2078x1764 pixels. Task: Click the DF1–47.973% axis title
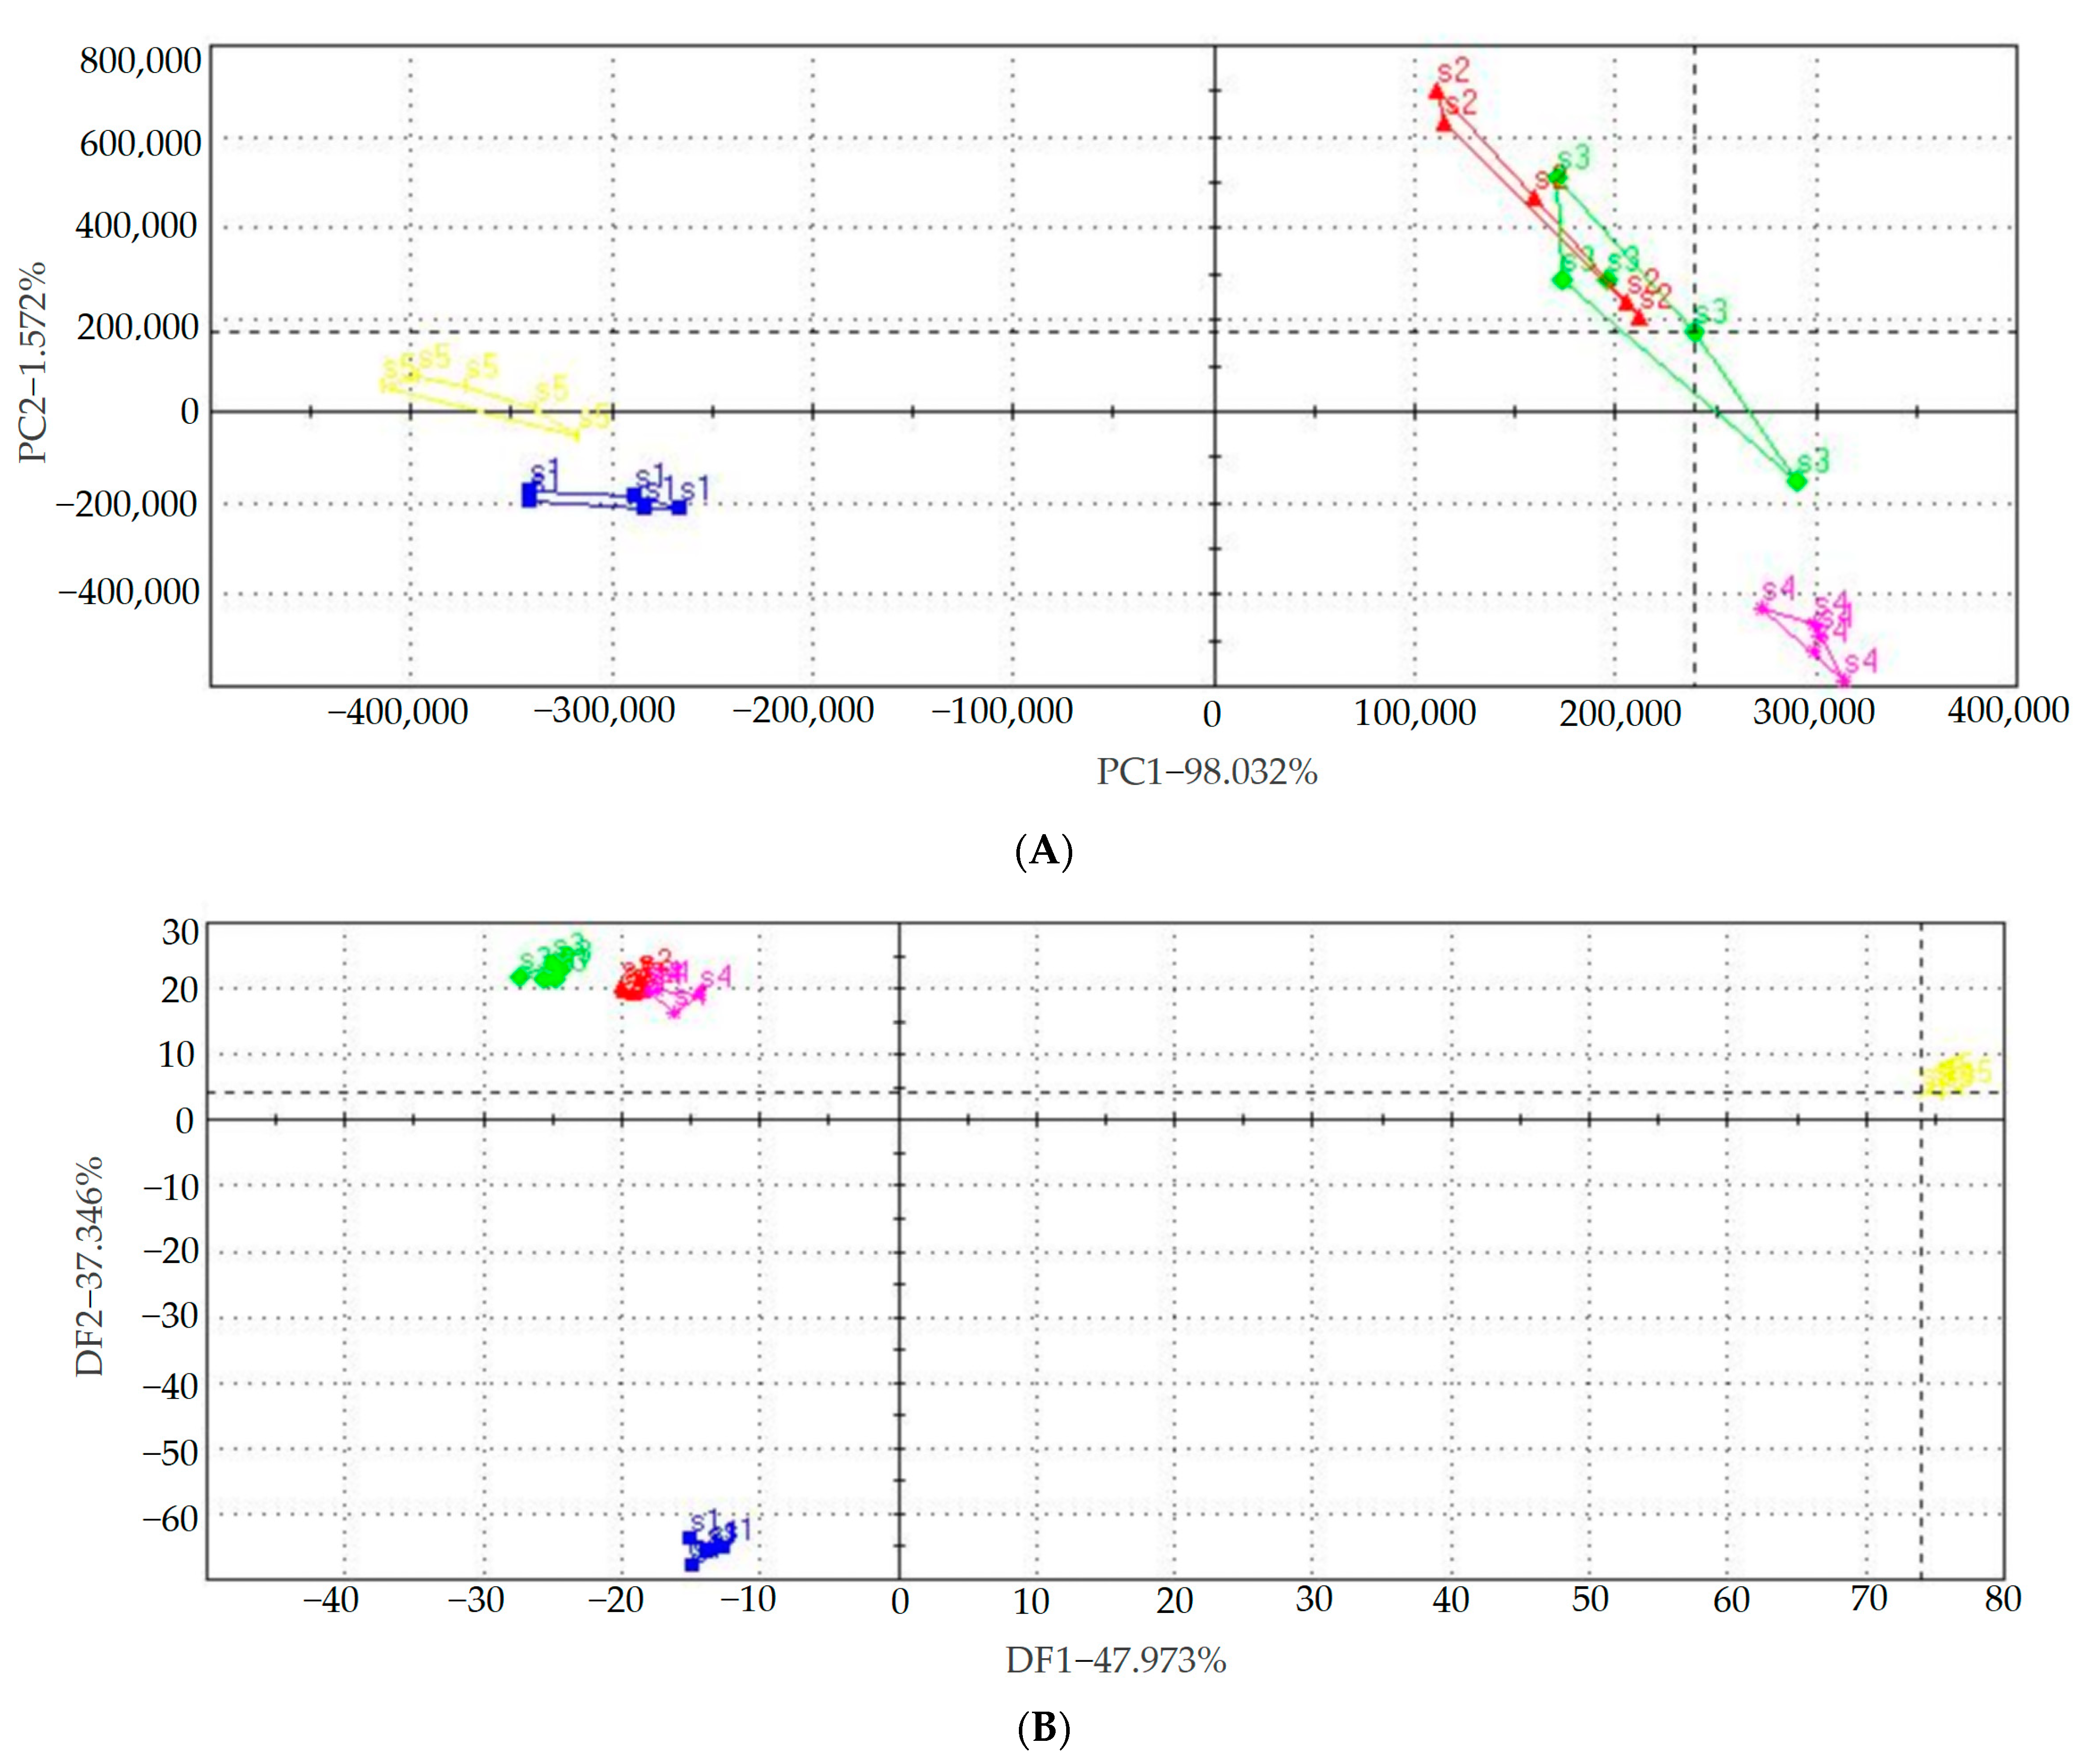pyautogui.click(x=1115, y=1660)
